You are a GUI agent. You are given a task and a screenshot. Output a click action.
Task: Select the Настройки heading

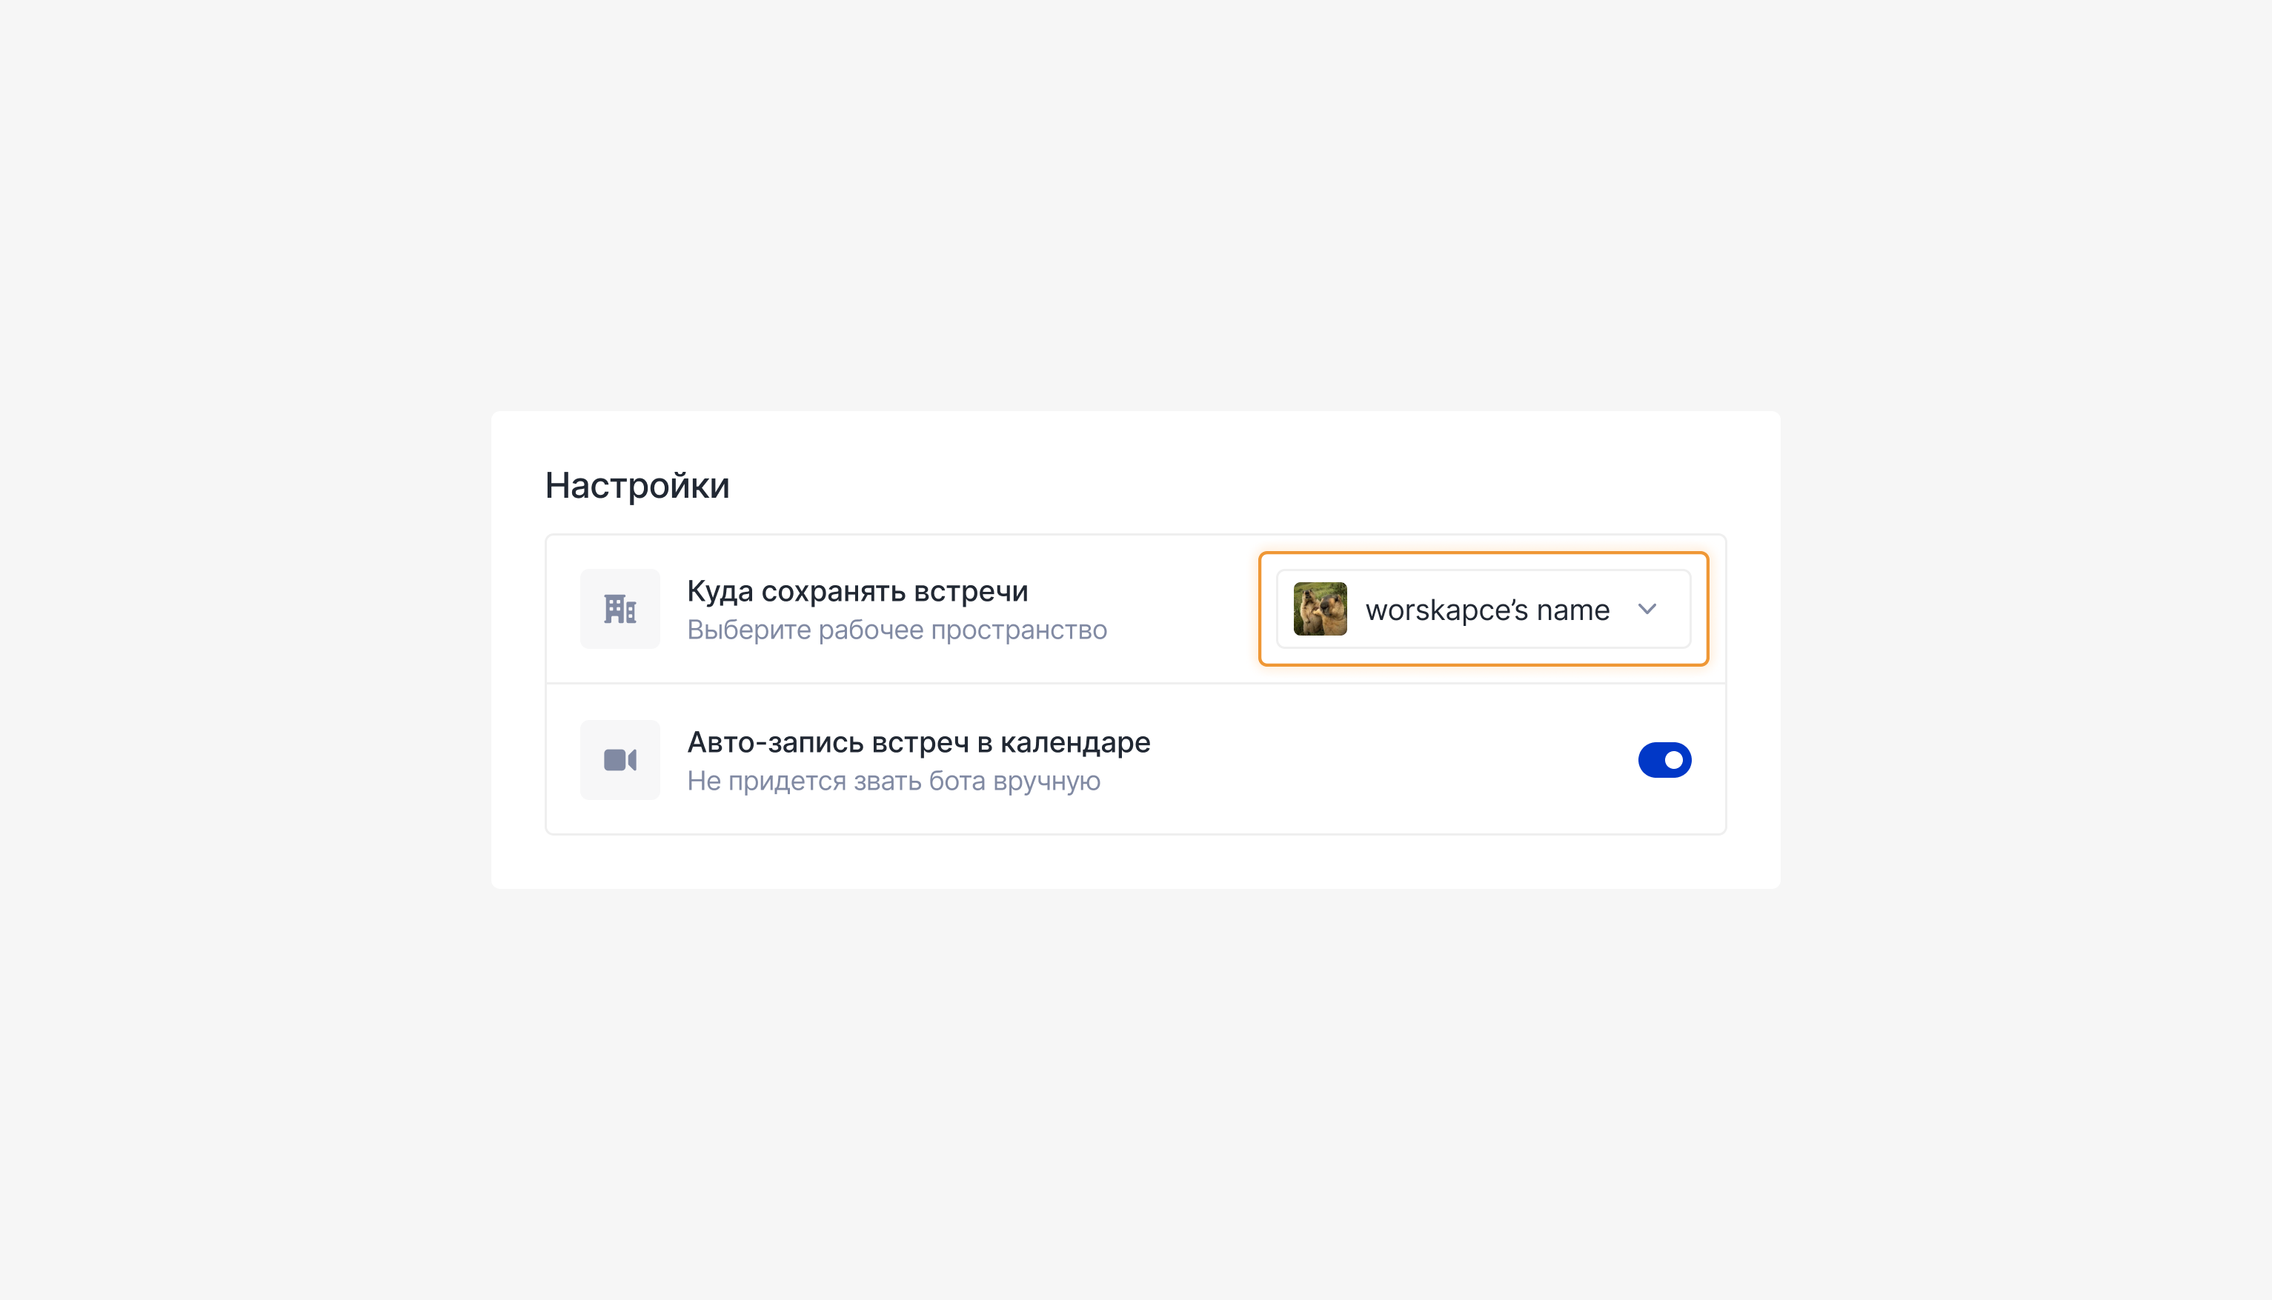coord(637,486)
